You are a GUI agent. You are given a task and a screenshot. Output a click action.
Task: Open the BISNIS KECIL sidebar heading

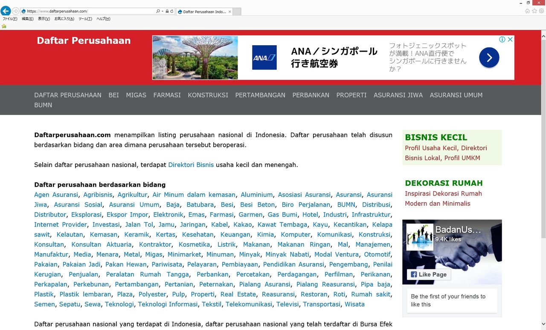[x=436, y=137]
